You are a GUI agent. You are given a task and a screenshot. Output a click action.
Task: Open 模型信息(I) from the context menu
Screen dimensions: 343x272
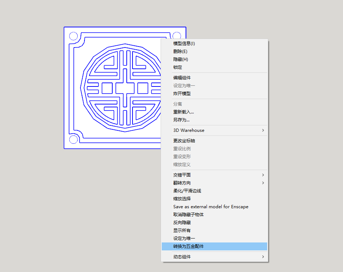(184, 44)
